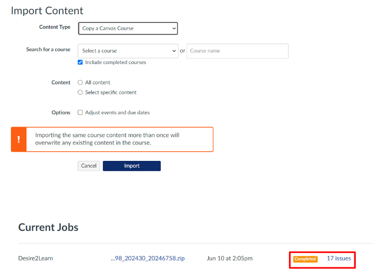Choose the Select specific content option
The height and width of the screenshot is (276, 388).
[x=80, y=92]
